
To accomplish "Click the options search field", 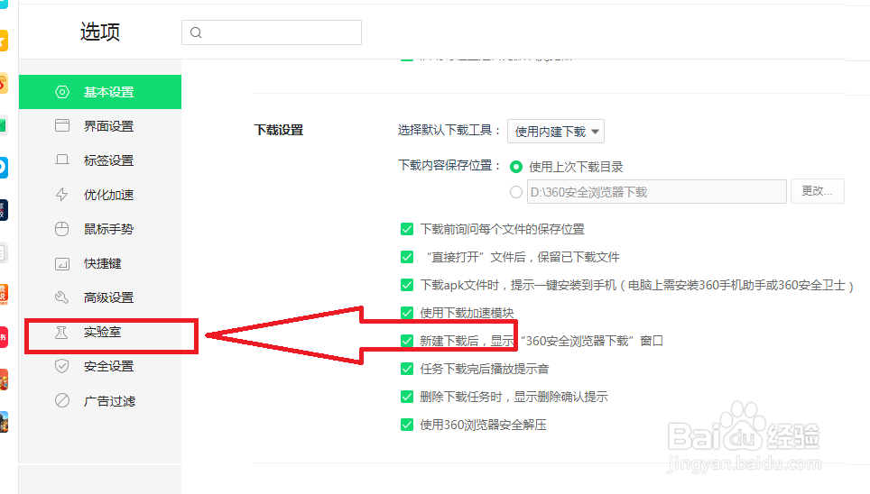I will (x=272, y=32).
